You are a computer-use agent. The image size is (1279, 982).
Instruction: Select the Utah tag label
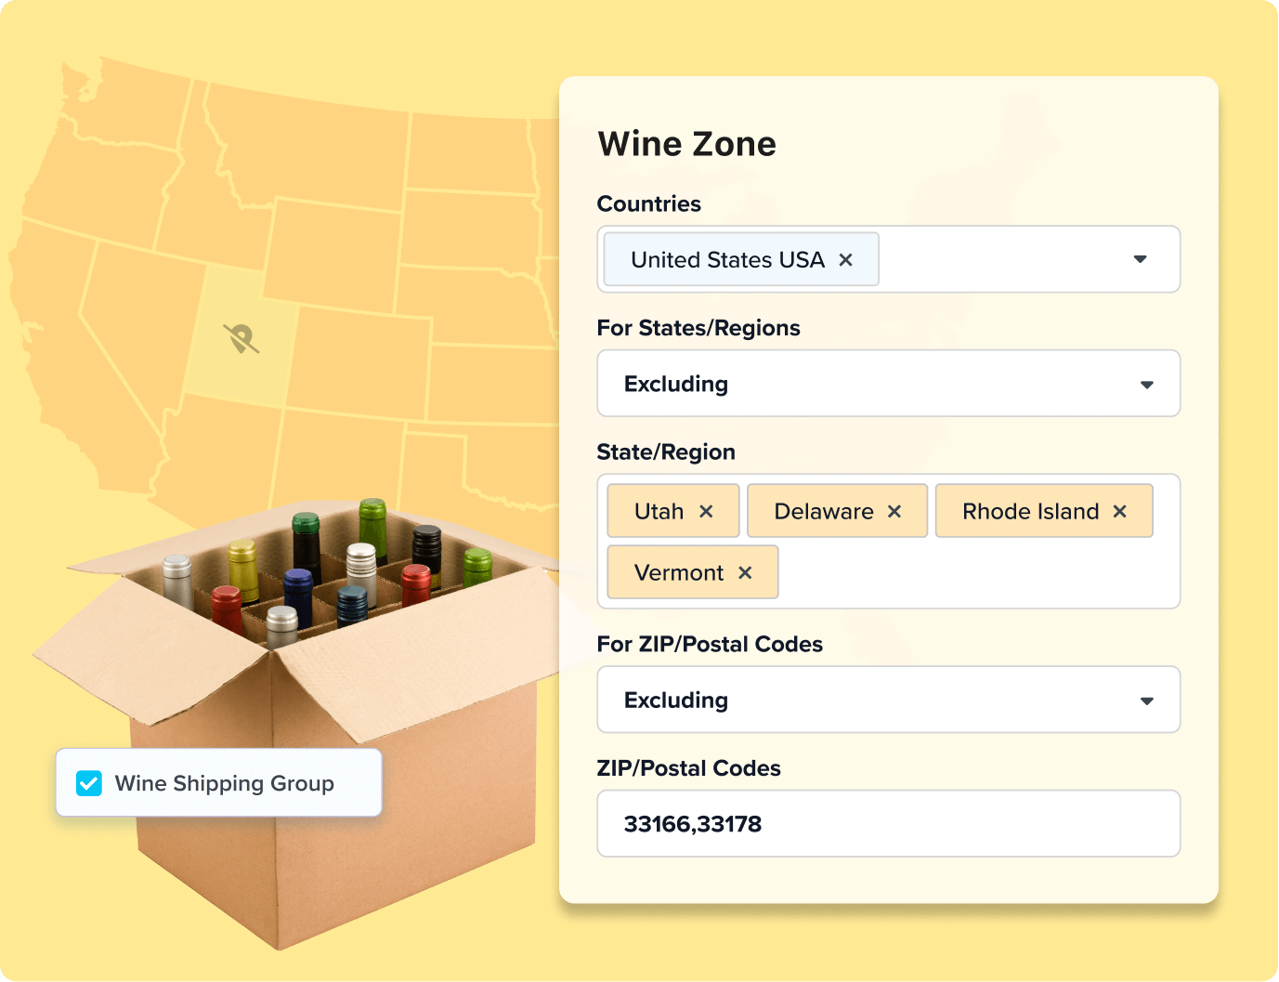tap(659, 512)
